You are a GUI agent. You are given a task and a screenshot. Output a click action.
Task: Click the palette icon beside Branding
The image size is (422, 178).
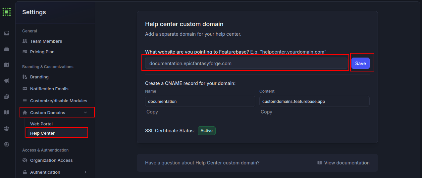tap(25, 77)
